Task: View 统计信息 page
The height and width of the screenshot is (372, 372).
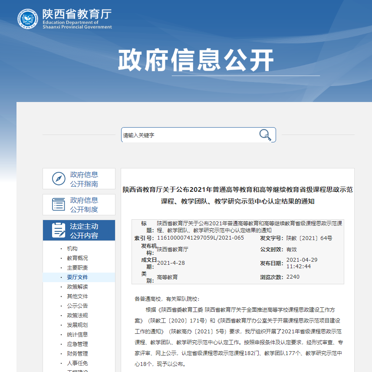Action: 77,335
